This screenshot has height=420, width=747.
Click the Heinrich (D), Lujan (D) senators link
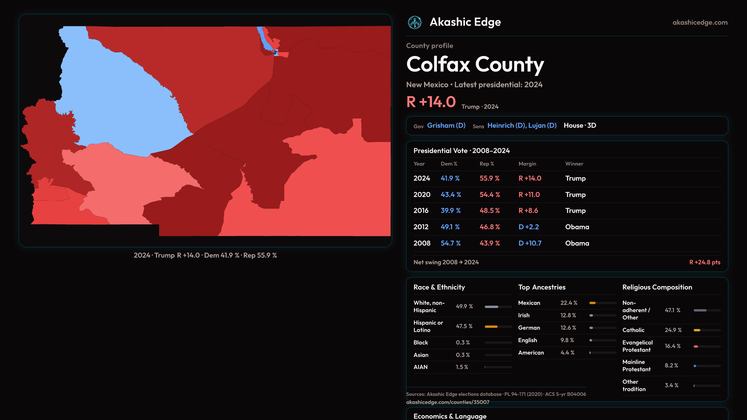pos(521,126)
